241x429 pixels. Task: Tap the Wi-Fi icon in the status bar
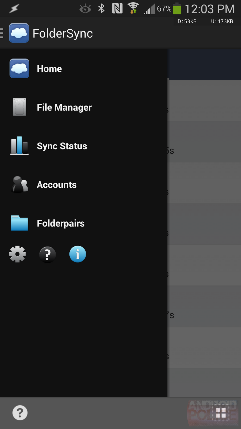[133, 8]
